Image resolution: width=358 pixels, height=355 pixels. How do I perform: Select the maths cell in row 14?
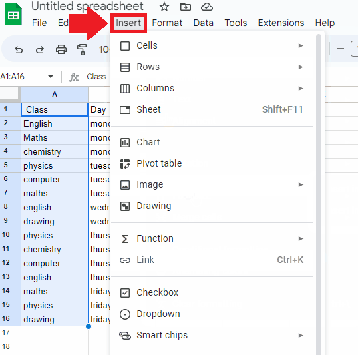click(x=55, y=292)
